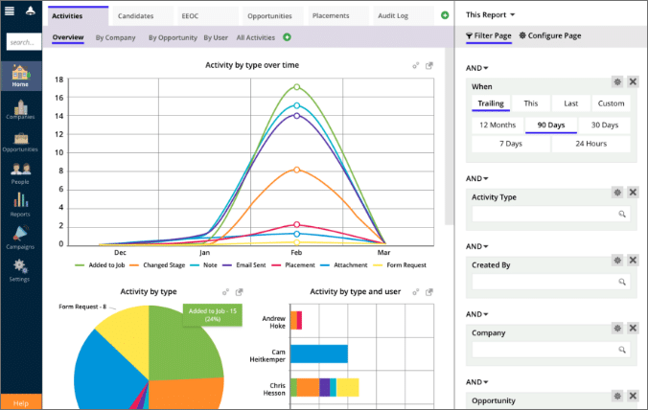Image resolution: width=648 pixels, height=410 pixels.
Task: Remove the Activity Type filter
Action: click(x=633, y=192)
